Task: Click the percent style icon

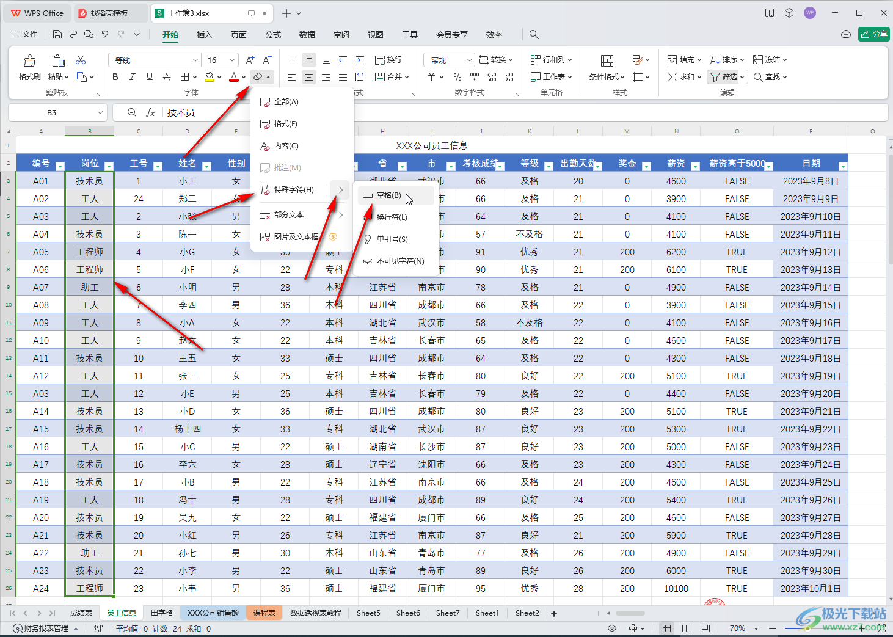Action: (x=457, y=77)
